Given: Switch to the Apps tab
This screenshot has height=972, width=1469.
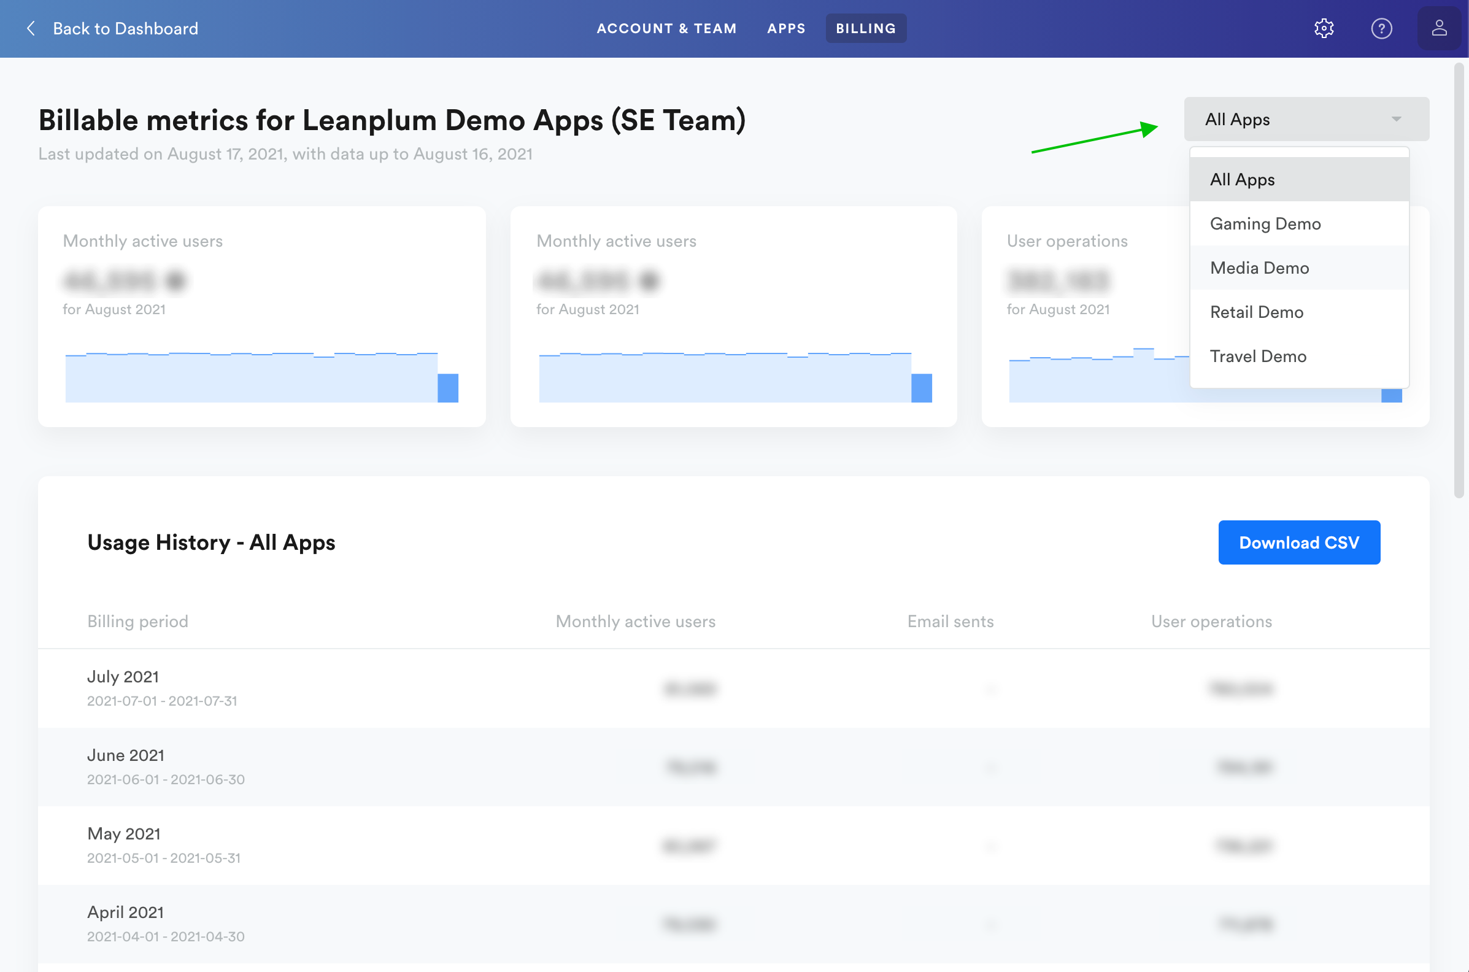Looking at the screenshot, I should coord(786,28).
